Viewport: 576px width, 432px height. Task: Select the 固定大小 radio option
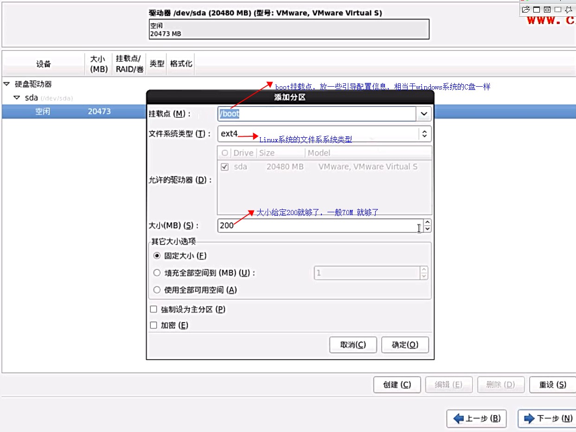pyautogui.click(x=157, y=256)
